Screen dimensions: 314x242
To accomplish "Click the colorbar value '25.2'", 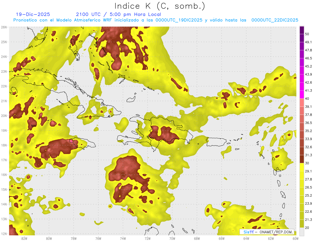I will (309, 195).
